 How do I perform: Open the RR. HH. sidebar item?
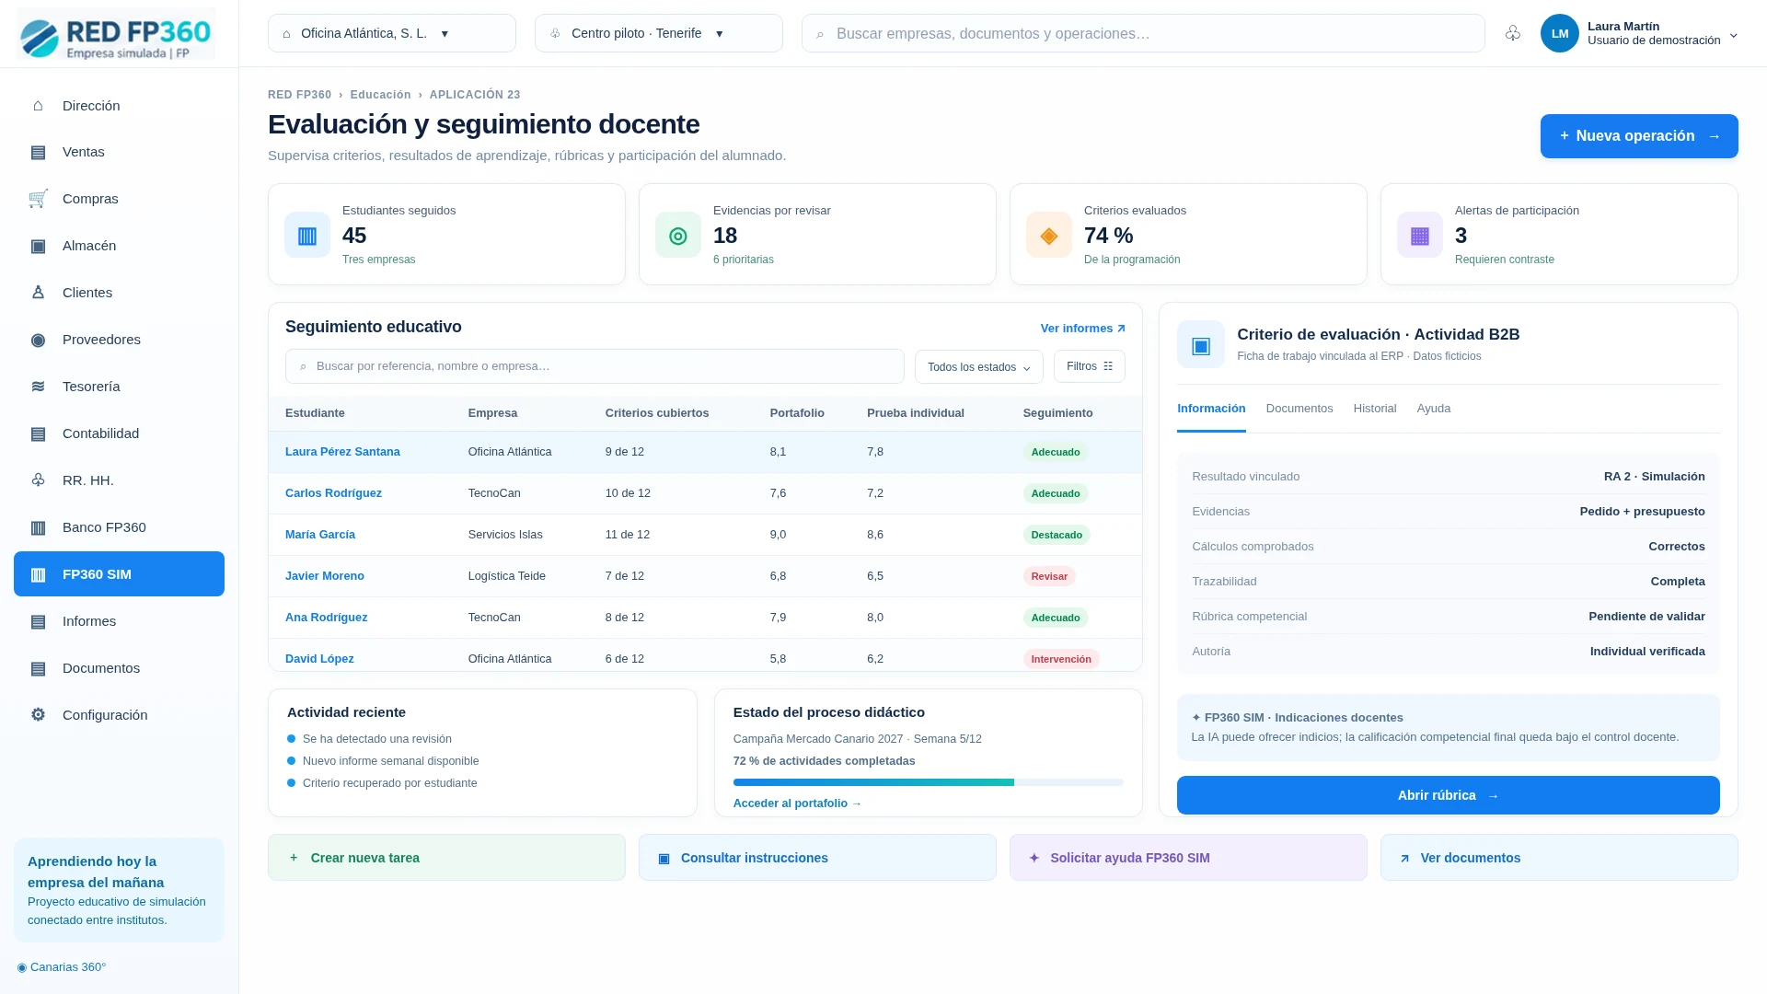(x=119, y=480)
